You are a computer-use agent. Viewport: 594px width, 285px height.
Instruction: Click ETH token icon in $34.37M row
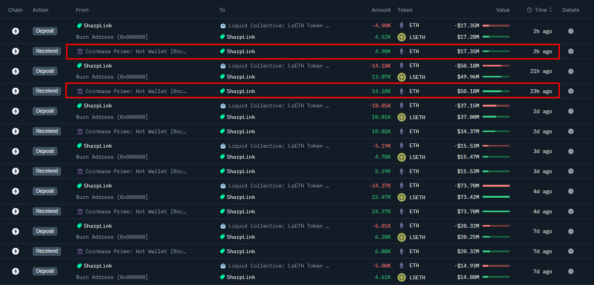pyautogui.click(x=402, y=131)
